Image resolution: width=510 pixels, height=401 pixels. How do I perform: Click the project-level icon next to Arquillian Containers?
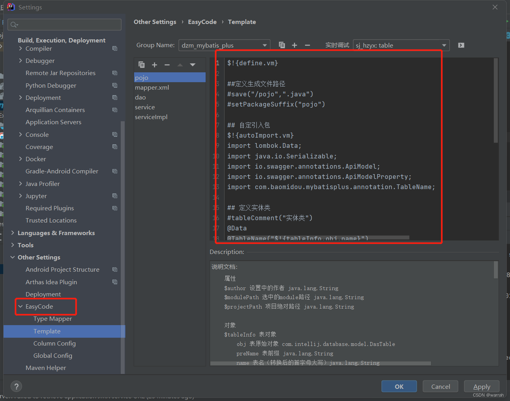(115, 110)
